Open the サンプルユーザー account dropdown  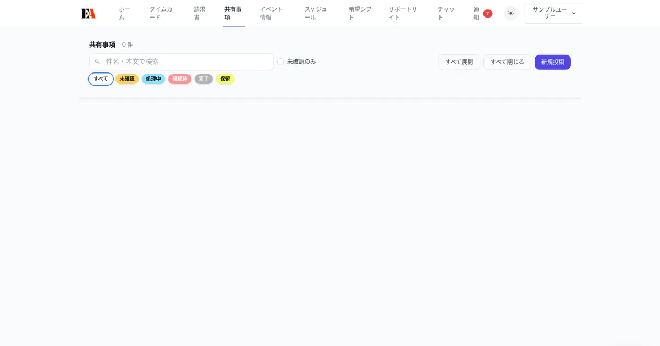(553, 13)
